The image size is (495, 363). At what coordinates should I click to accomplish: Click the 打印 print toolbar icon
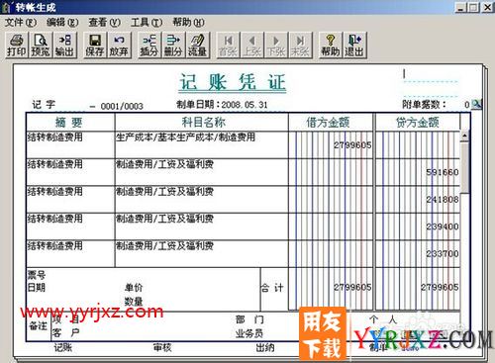click(x=17, y=45)
